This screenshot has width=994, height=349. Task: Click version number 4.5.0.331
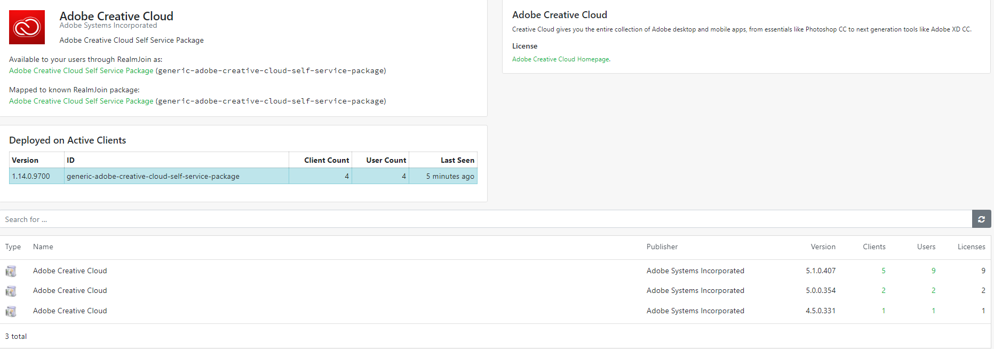coord(821,311)
